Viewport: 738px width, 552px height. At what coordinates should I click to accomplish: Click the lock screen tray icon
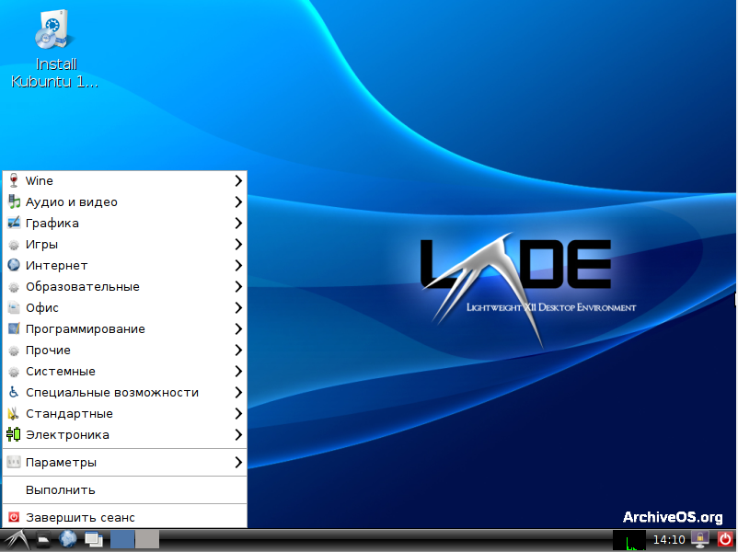700,539
